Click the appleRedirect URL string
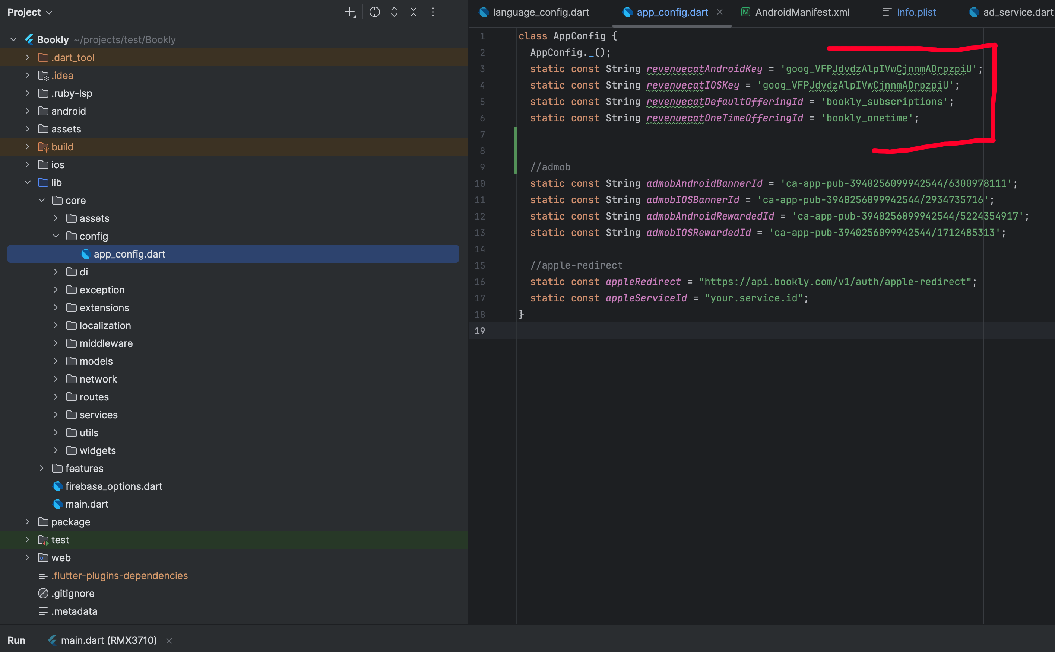1055x652 pixels. click(834, 282)
